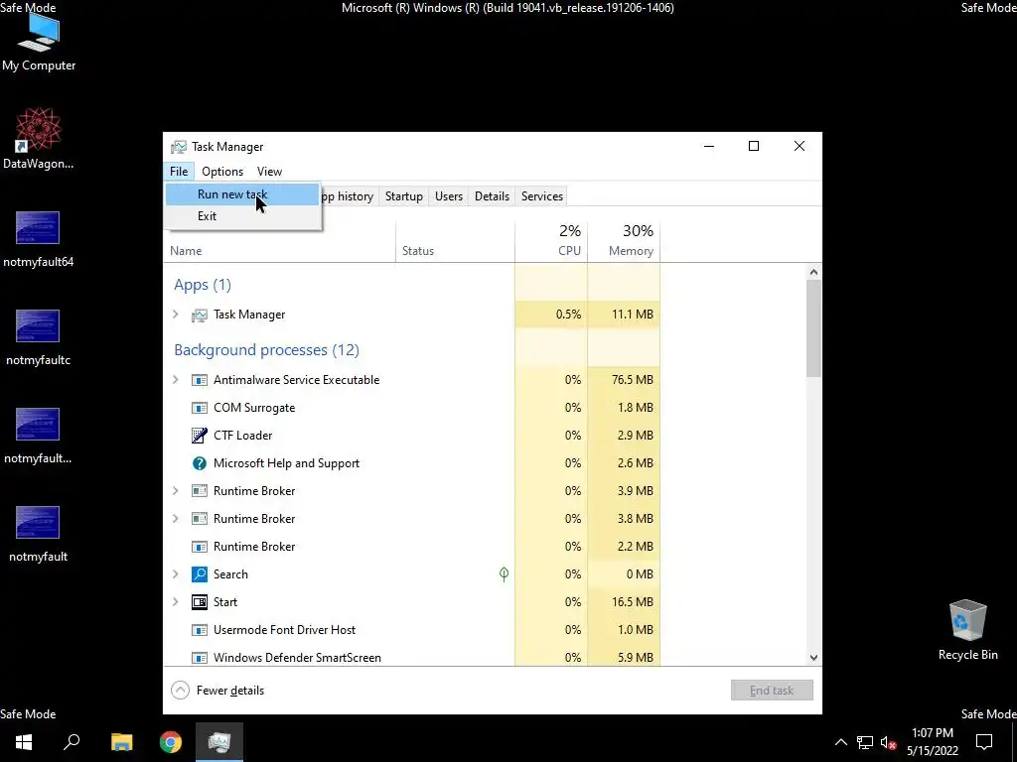Switch to the Services tab
1017x762 pixels.
tap(542, 196)
